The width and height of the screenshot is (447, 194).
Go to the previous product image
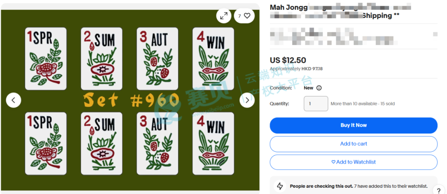[13, 100]
